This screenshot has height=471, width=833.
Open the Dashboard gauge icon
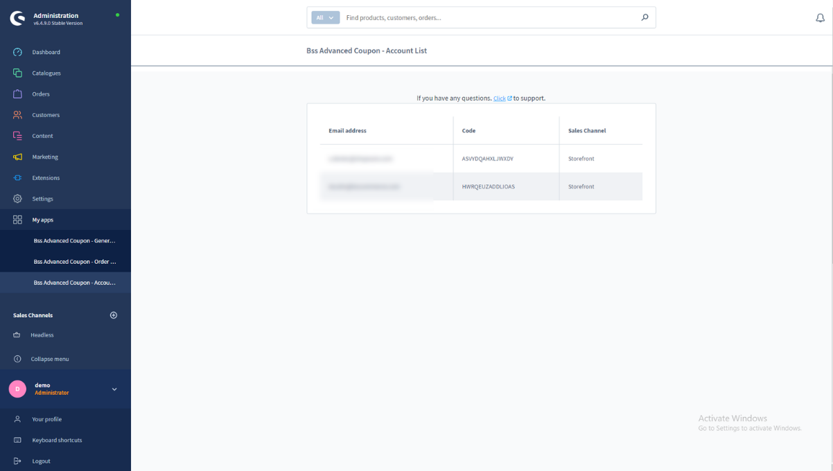click(17, 53)
